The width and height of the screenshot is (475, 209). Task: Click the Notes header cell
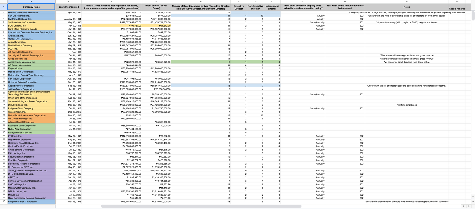click(406, 7)
